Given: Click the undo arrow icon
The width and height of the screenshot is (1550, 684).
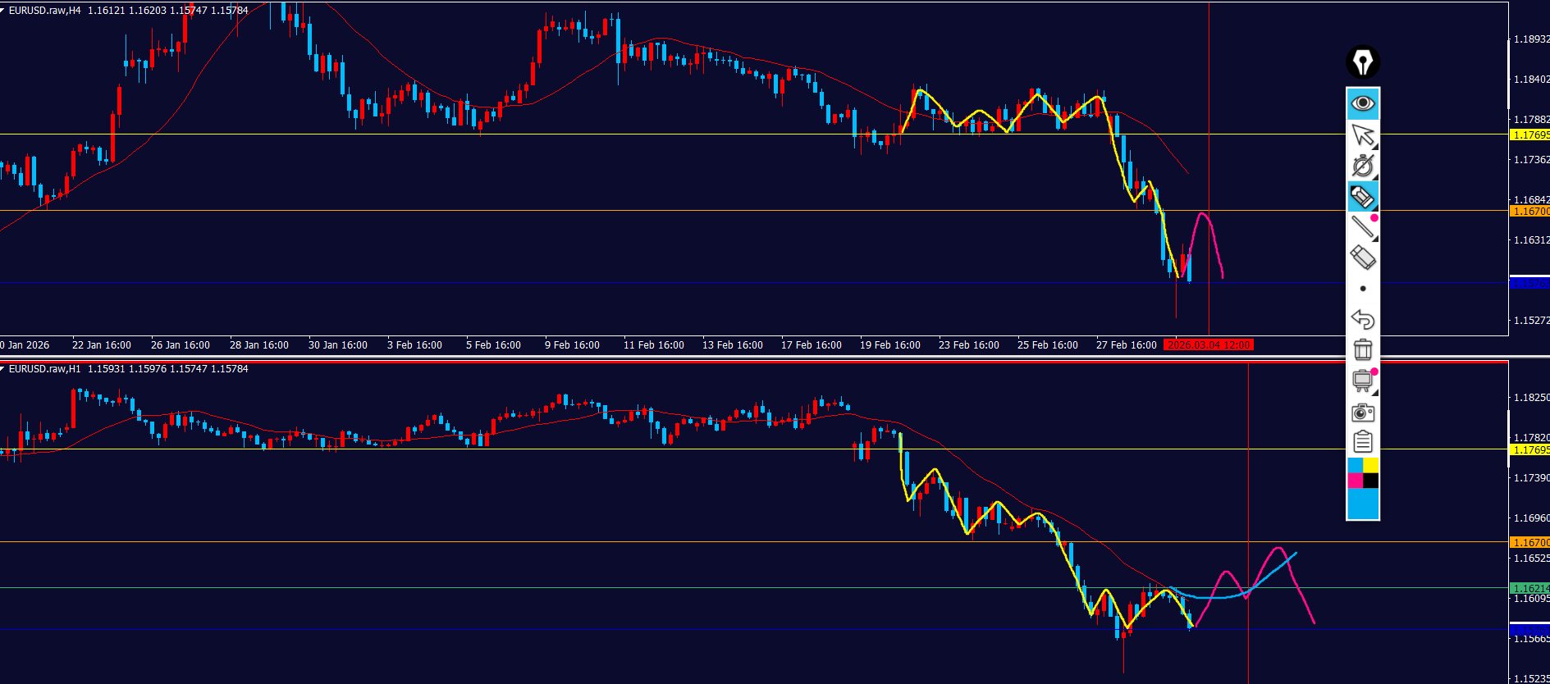Looking at the screenshot, I should pos(1363,319).
